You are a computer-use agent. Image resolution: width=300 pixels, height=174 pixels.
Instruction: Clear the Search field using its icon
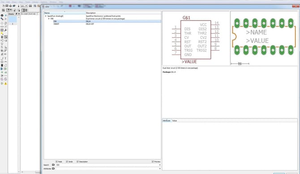coord(53,165)
